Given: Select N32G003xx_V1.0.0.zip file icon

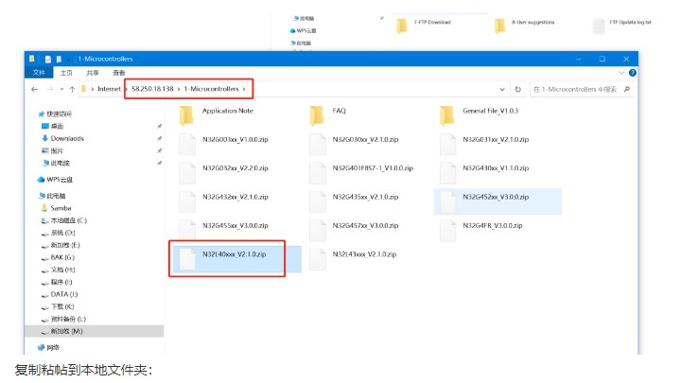Looking at the screenshot, I should point(187,144).
